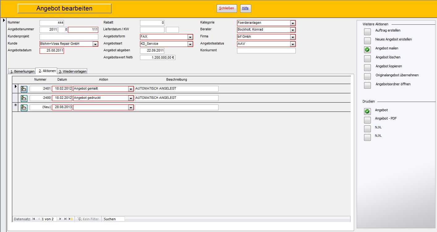Click the Kundenprojekt input field
Image resolution: width=437 pixels, height=232 pixels.
69,37
